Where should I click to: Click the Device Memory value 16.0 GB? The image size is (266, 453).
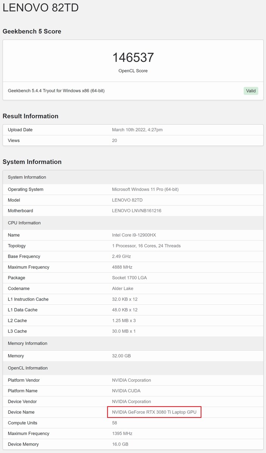click(120, 444)
